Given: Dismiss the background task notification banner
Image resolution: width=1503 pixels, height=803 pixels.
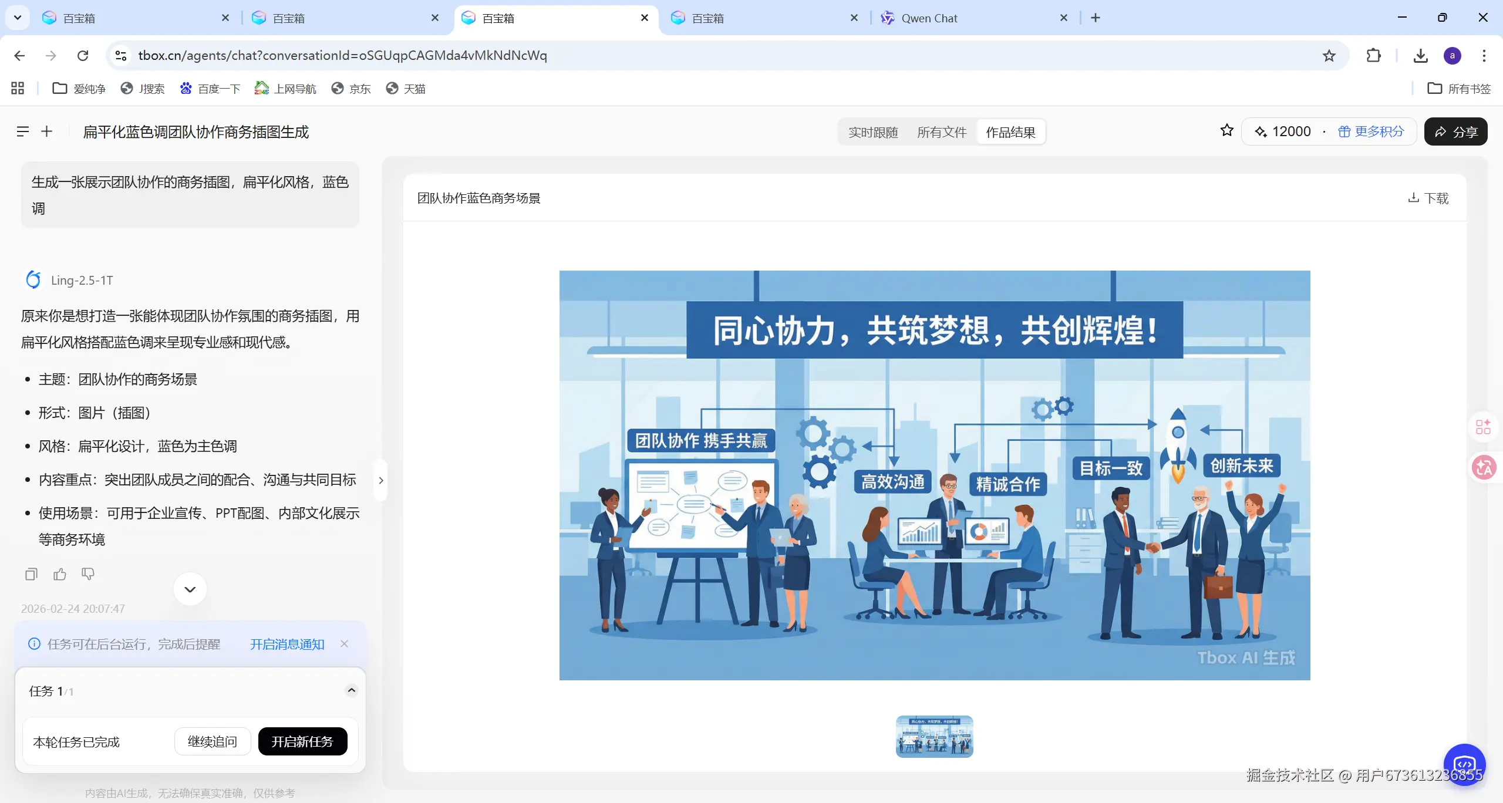Looking at the screenshot, I should pos(345,644).
